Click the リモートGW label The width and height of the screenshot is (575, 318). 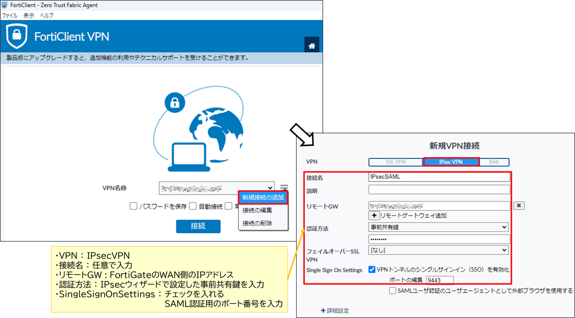(323, 207)
